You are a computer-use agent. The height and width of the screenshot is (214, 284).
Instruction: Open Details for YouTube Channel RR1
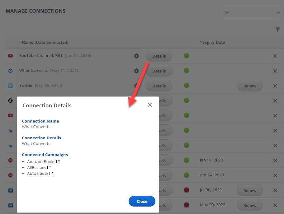tap(159, 56)
